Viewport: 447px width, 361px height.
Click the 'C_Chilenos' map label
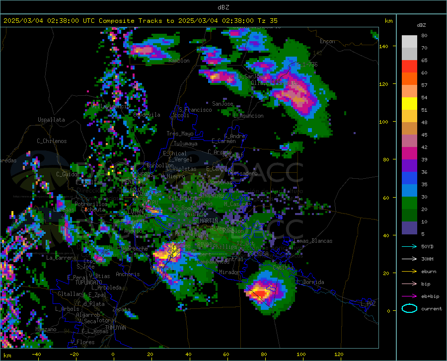tap(52, 141)
